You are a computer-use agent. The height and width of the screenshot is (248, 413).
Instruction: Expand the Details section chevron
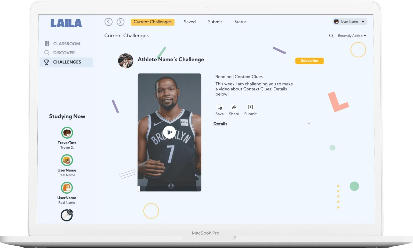point(309,124)
